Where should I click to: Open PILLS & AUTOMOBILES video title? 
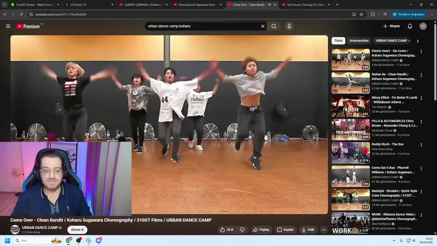pyautogui.click(x=394, y=123)
